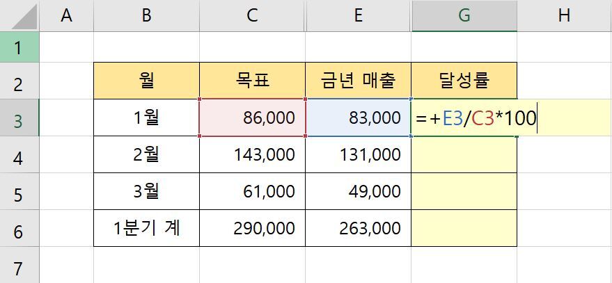Click the 월 header cell
612x283 pixels.
pyautogui.click(x=146, y=81)
